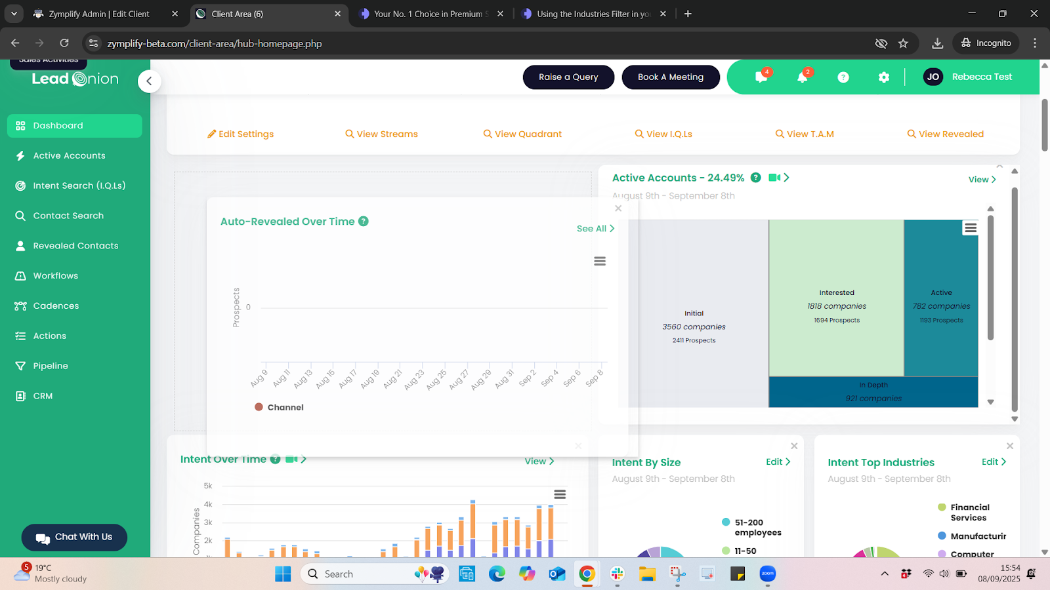This screenshot has height=590, width=1050.
Task: Play the Active Accounts video guide icon
Action: point(775,178)
